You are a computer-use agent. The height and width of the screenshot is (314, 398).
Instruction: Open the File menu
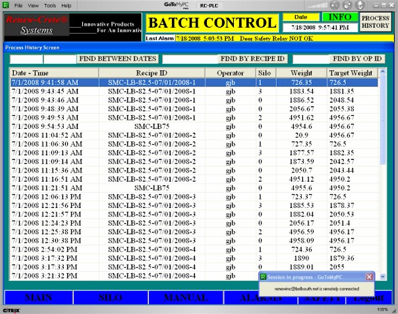coord(18,5)
